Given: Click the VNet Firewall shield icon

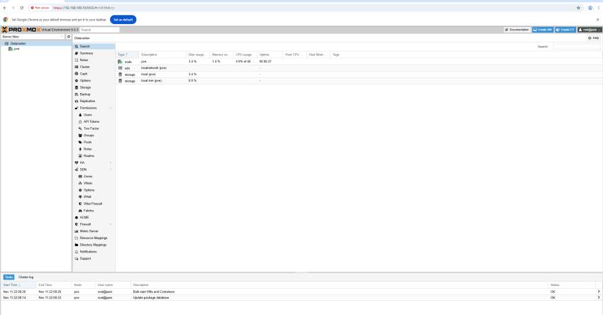Looking at the screenshot, I should (80, 204).
